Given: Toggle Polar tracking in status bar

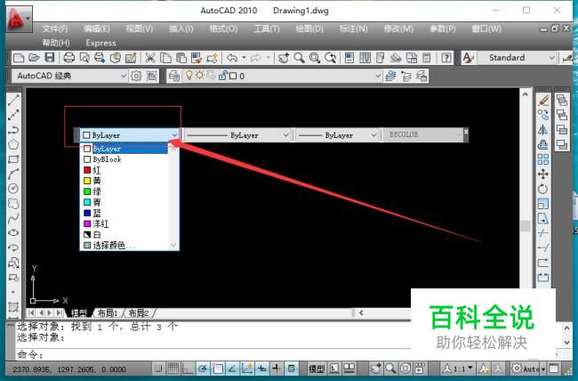Looking at the screenshot, I should (x=203, y=368).
